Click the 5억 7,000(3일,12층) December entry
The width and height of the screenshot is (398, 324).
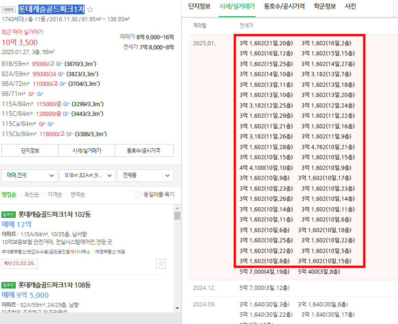pos(264,288)
